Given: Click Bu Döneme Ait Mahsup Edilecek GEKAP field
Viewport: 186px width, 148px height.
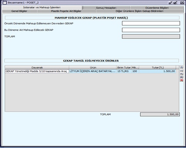Looking at the screenshot, I should [151, 30].
